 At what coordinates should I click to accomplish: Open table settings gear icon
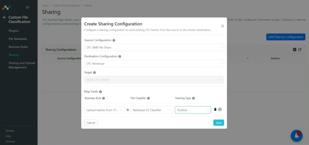click(x=295, y=50)
